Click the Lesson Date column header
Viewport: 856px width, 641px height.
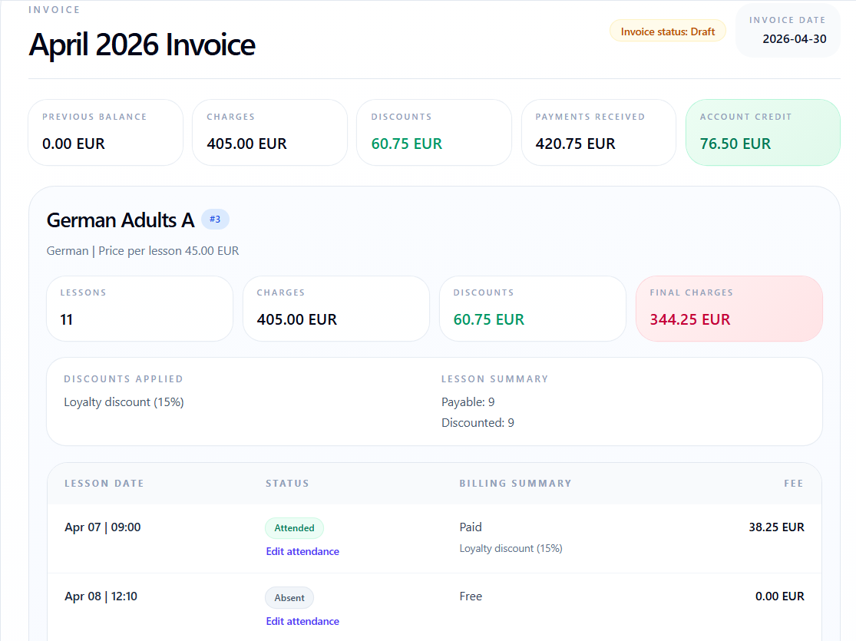[x=104, y=483]
